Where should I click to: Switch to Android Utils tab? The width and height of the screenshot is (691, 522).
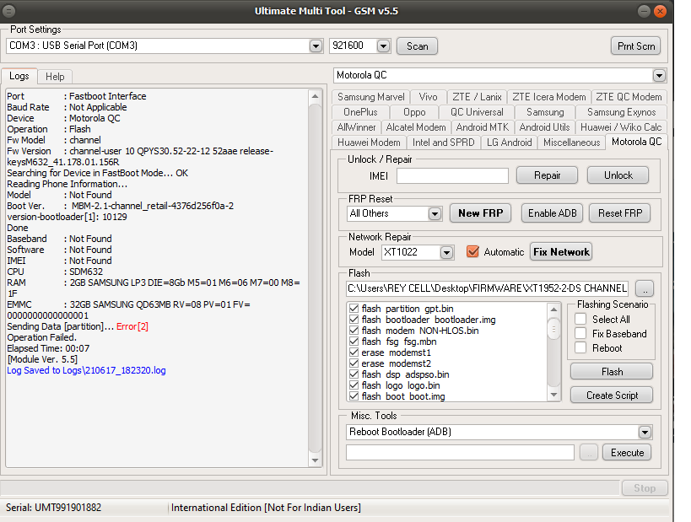[x=544, y=127]
